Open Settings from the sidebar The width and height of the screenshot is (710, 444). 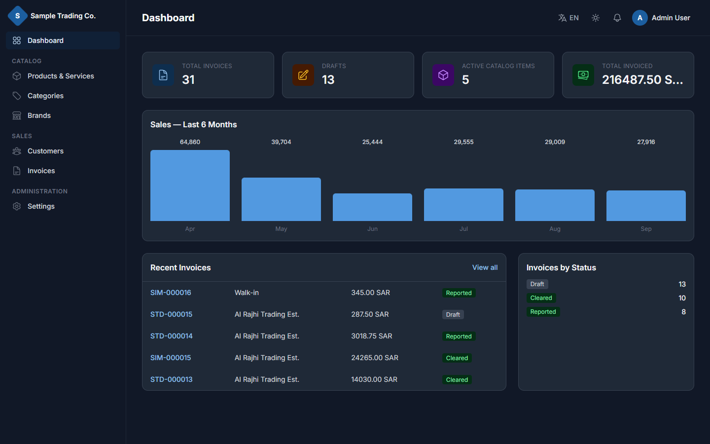(63, 206)
